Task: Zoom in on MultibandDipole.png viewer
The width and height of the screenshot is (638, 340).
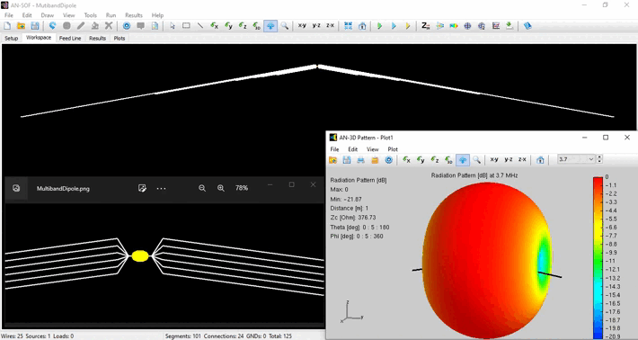Action: coord(220,188)
